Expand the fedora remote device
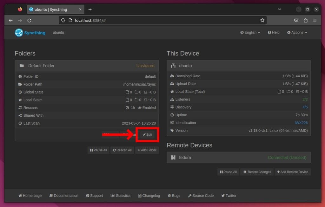The width and height of the screenshot is (325, 207). click(239, 158)
